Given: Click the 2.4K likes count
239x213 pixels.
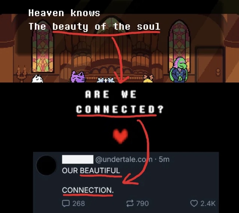Looking at the screenshot, I should click(208, 203).
